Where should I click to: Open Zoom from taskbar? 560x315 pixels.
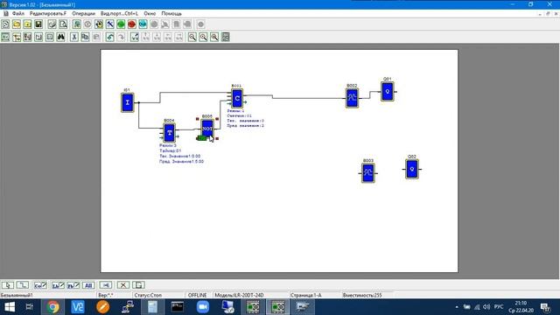click(x=202, y=307)
